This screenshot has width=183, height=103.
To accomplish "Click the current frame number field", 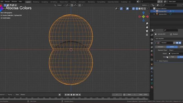I will pyautogui.click(x=117, y=95).
